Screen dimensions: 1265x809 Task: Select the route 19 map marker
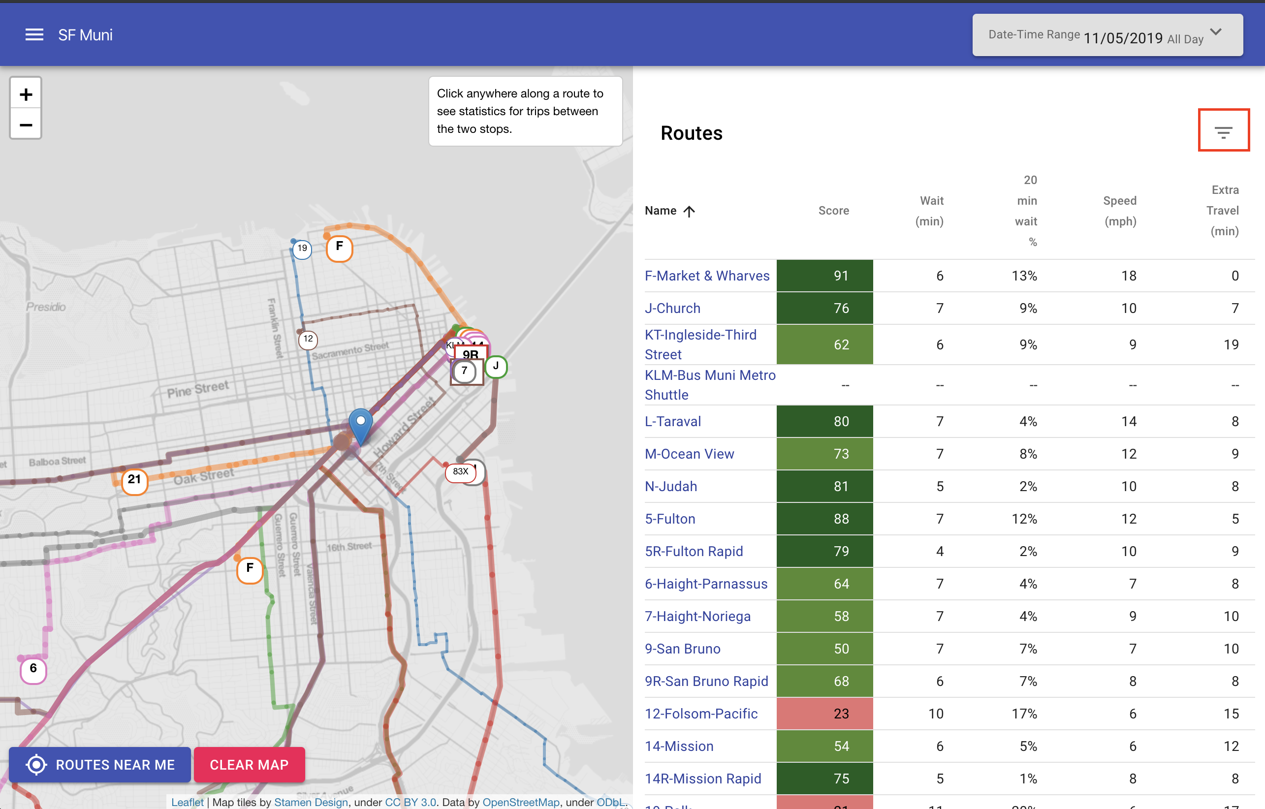pos(302,249)
